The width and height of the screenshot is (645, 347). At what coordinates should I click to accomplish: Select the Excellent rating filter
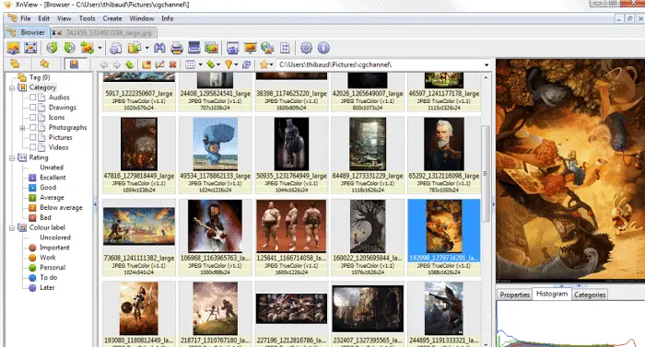pos(53,178)
